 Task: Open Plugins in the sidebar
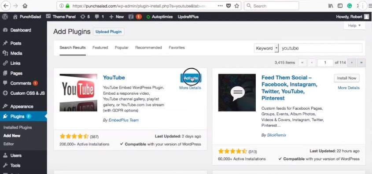23,117
